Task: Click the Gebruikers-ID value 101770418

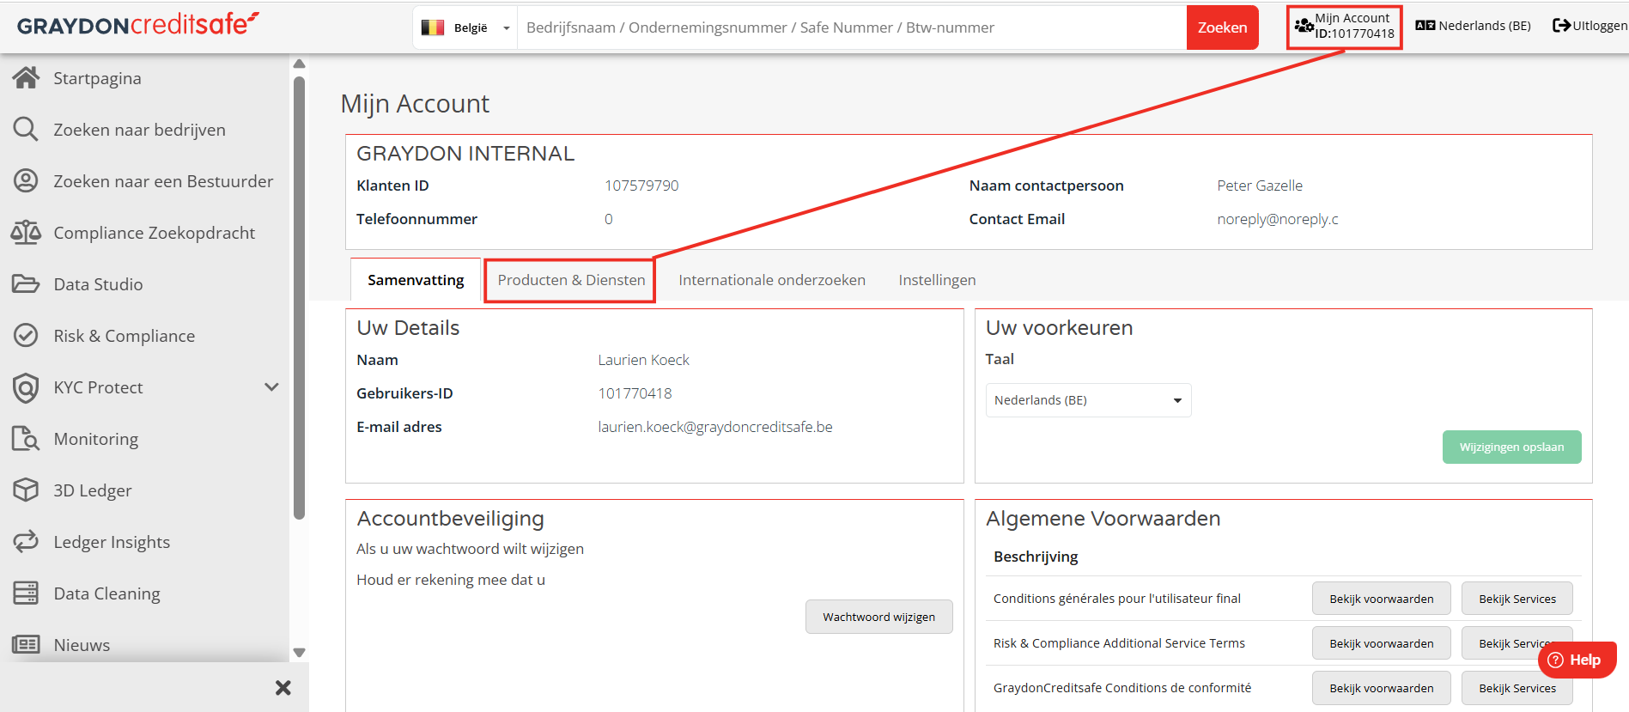Action: (x=635, y=393)
